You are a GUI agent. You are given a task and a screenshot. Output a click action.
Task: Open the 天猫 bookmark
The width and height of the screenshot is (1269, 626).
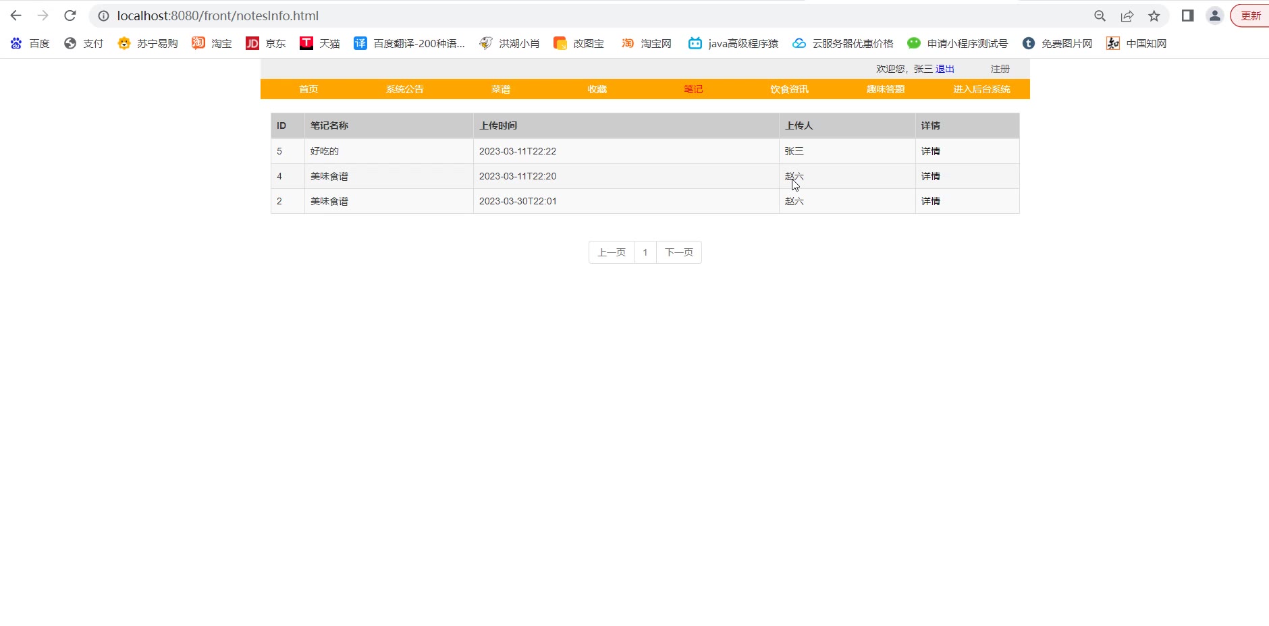tap(320, 43)
